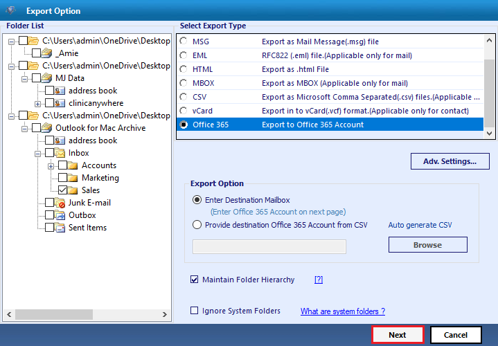
Task: Open 'What are system folders ?' link
Action: 343,311
